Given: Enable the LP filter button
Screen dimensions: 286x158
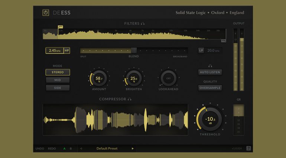Looking at the screenshot, I should [x=201, y=50].
